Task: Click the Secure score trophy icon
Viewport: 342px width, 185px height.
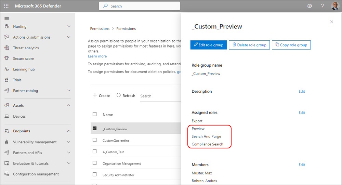Action: (x=7, y=58)
